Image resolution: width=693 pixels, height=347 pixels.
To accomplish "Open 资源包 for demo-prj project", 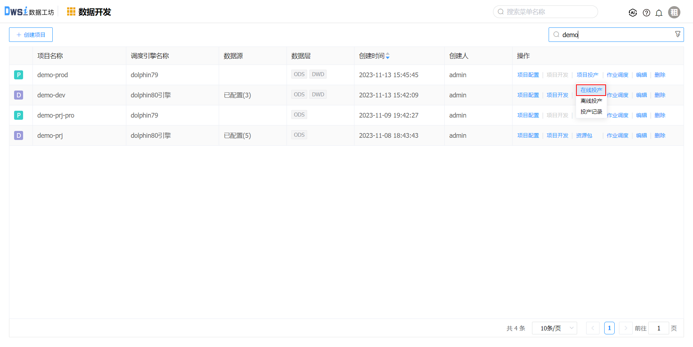I will pos(584,136).
